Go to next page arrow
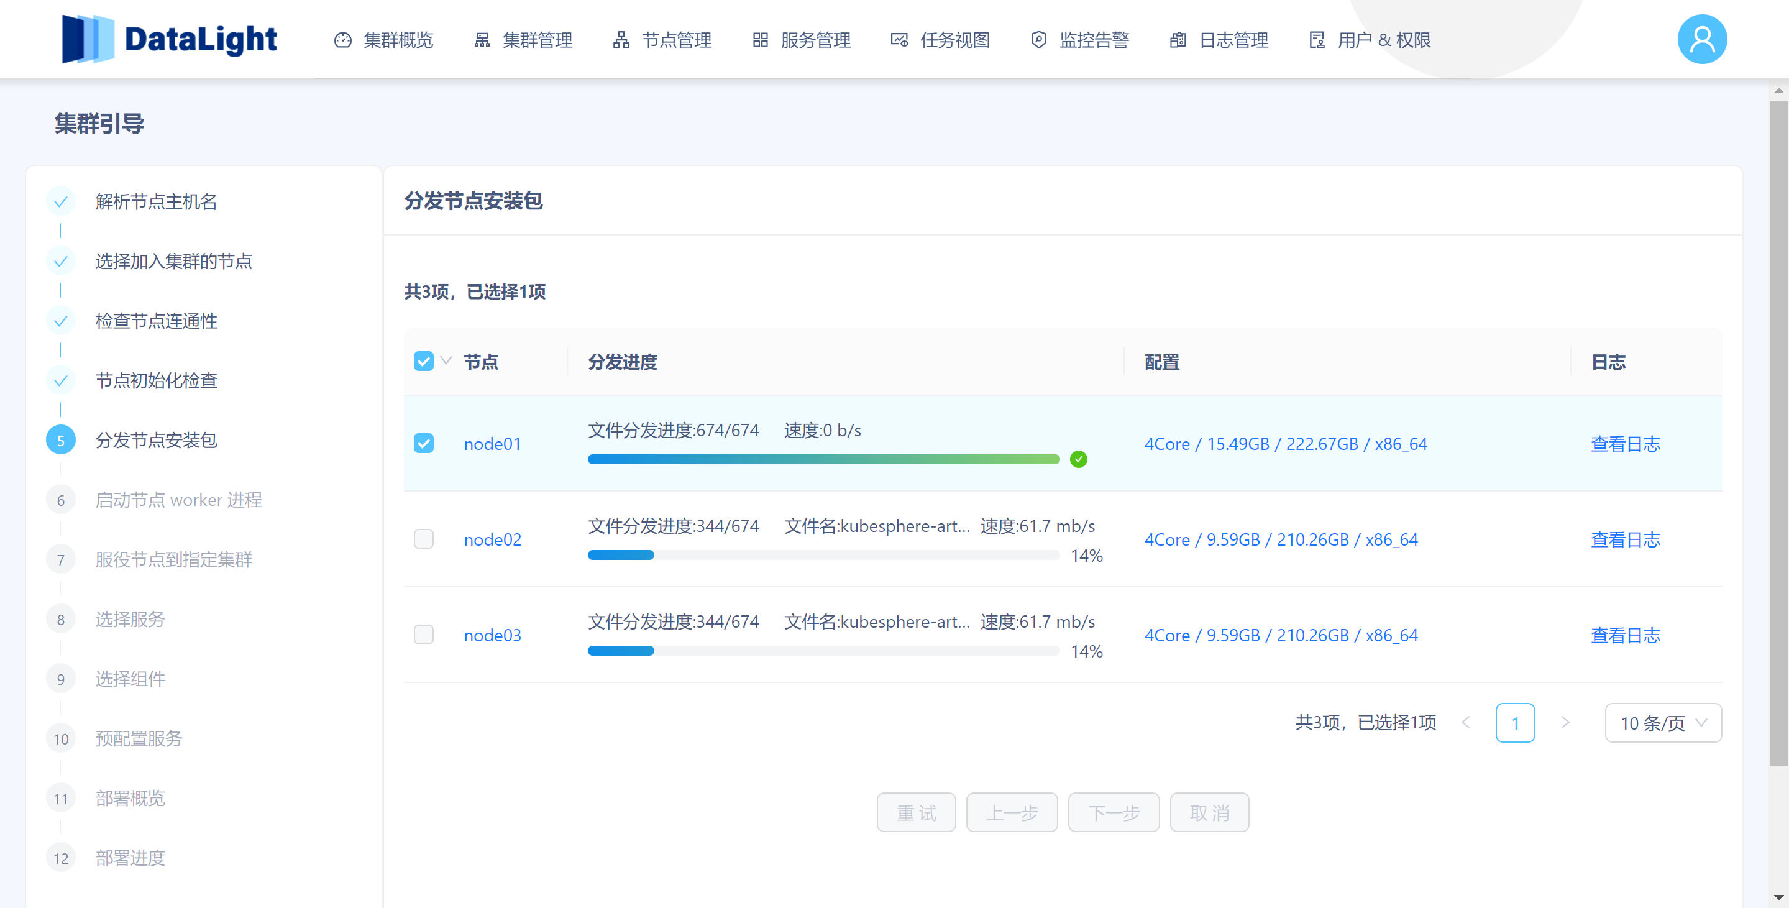The image size is (1789, 908). click(x=1565, y=723)
